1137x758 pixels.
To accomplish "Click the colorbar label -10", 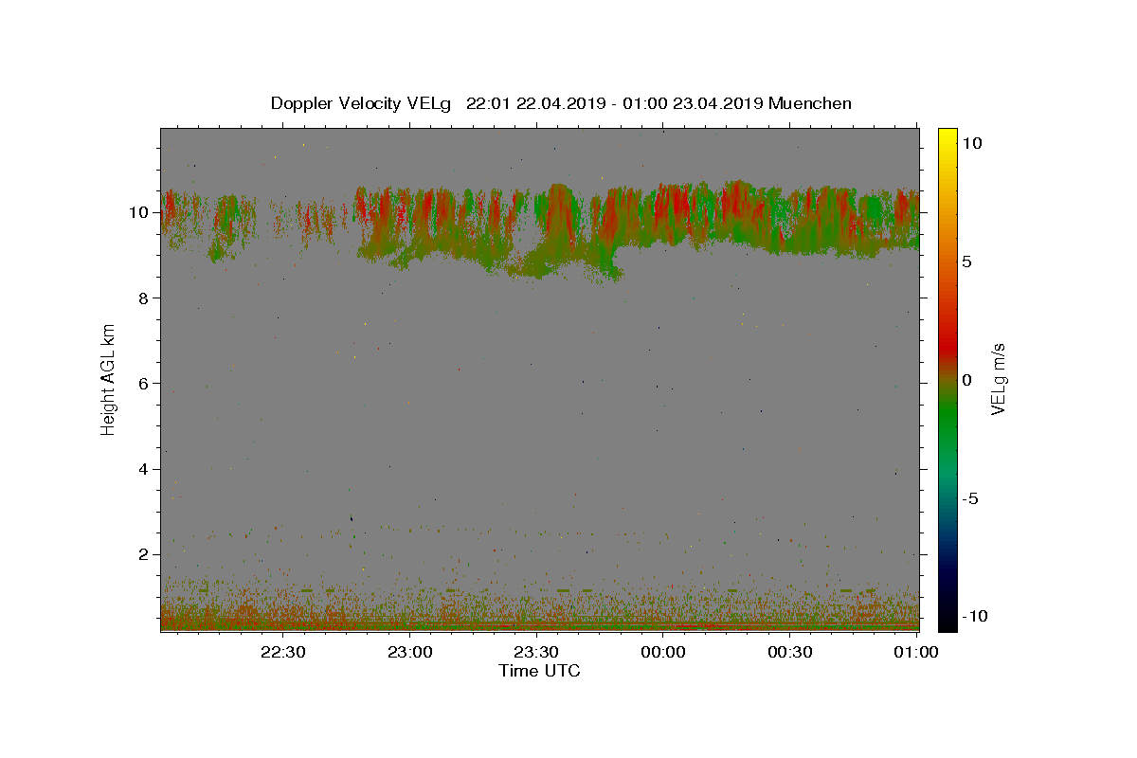I will tap(976, 616).
